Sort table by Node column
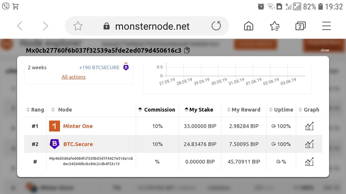The image size is (346, 194). click(62, 110)
